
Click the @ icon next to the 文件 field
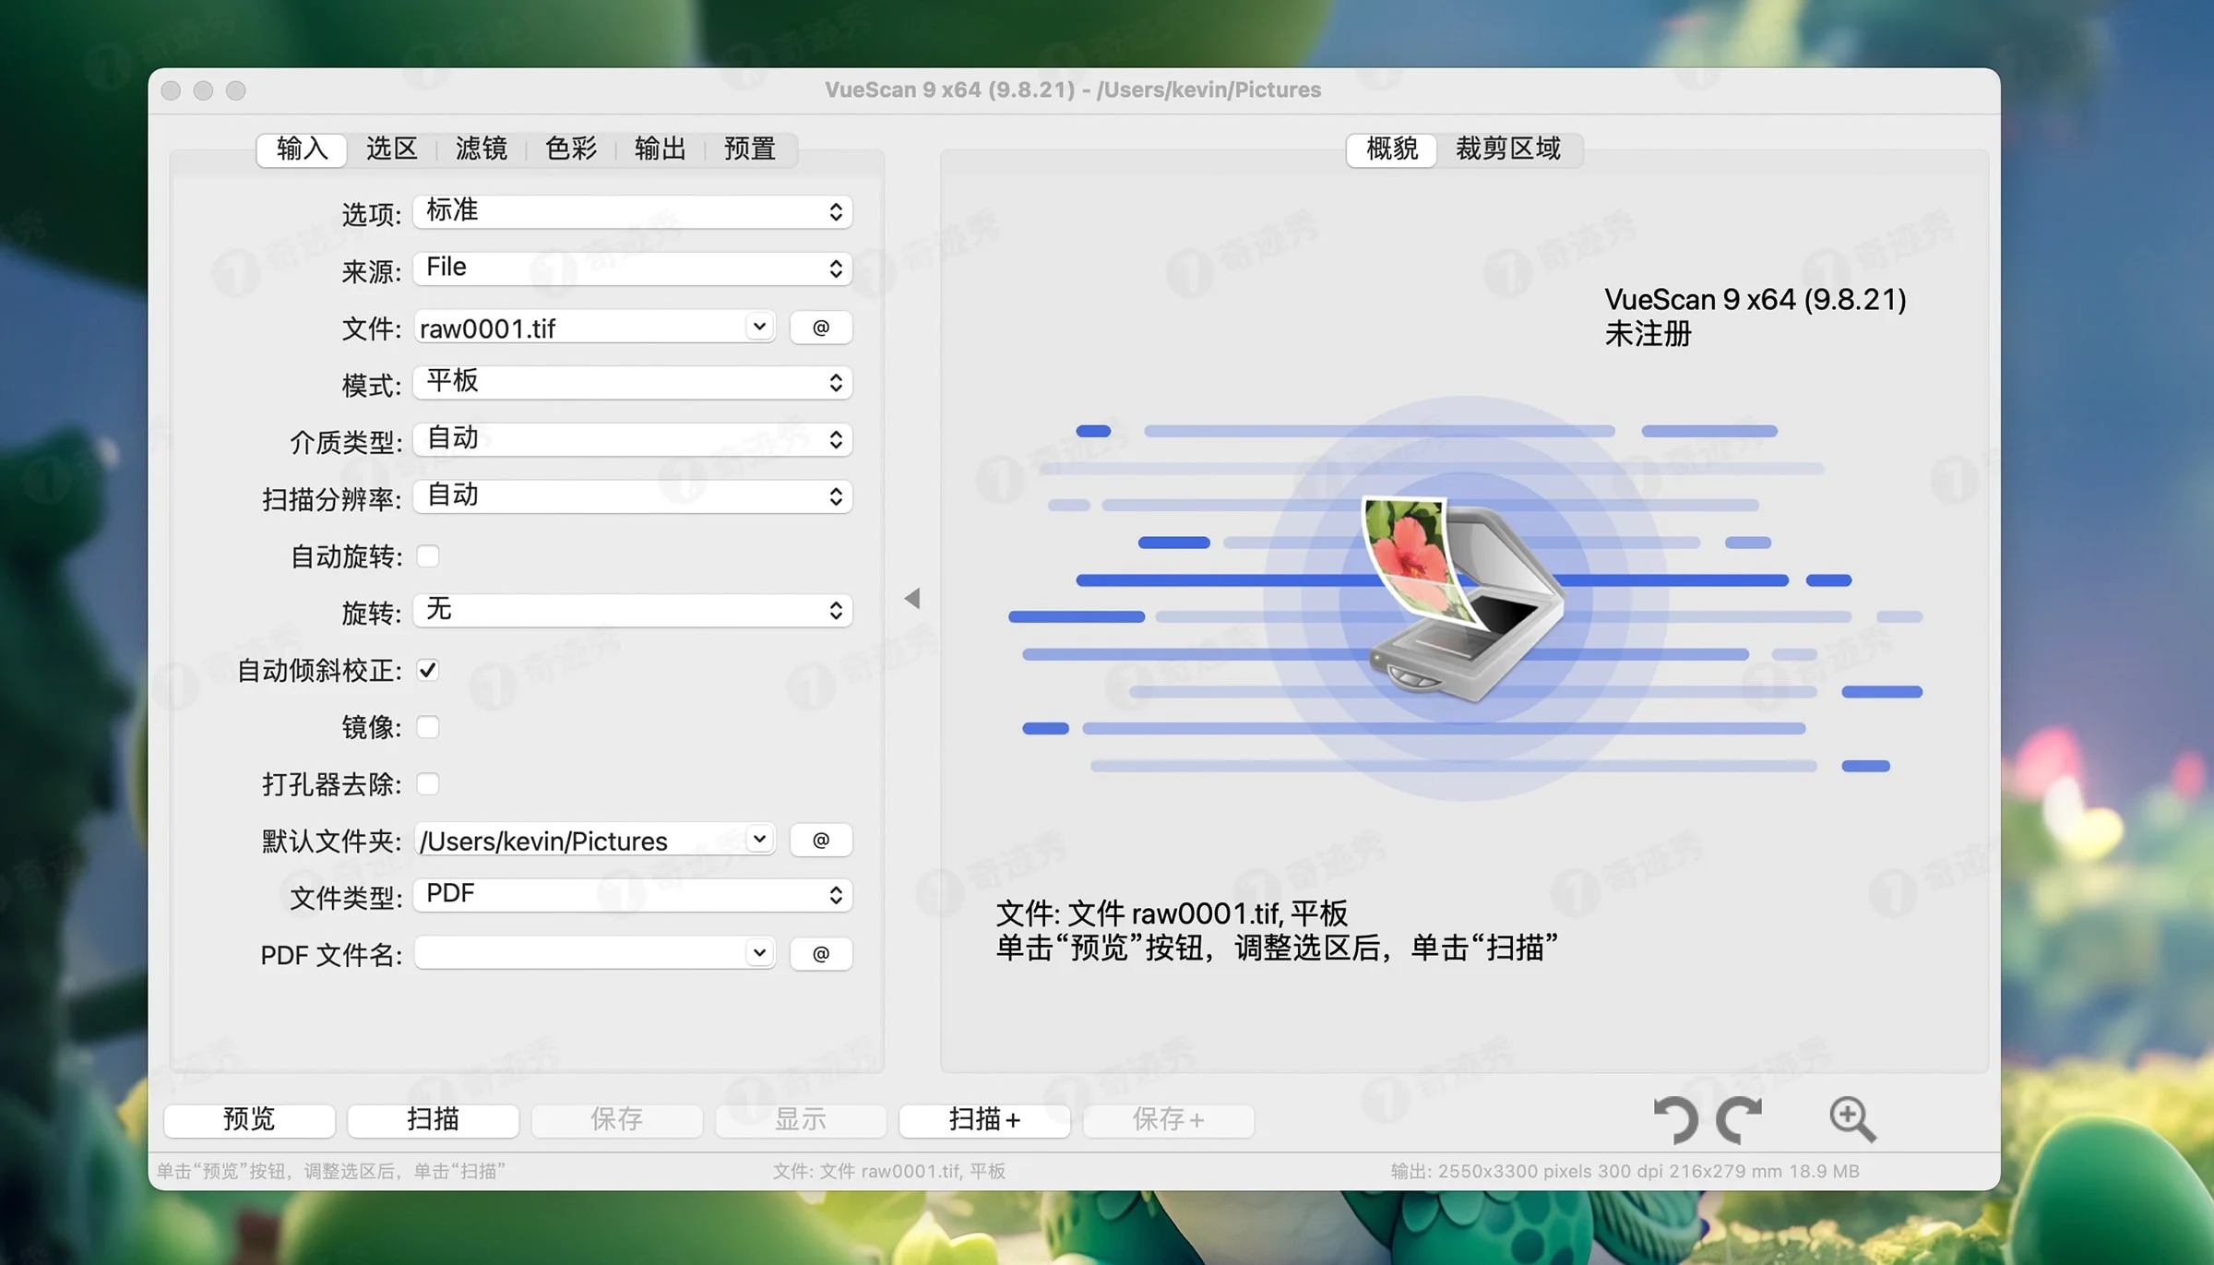point(820,327)
